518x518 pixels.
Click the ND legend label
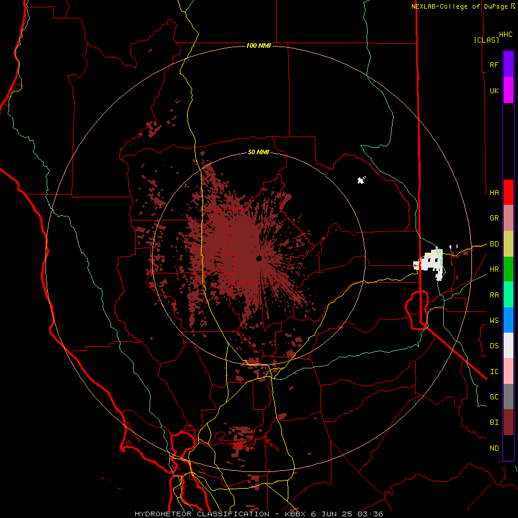(x=494, y=448)
